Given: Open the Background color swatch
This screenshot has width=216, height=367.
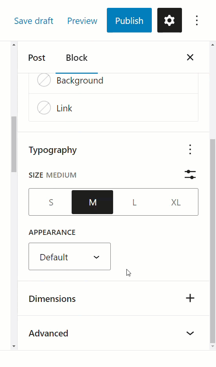Looking at the screenshot, I should (113, 80).
